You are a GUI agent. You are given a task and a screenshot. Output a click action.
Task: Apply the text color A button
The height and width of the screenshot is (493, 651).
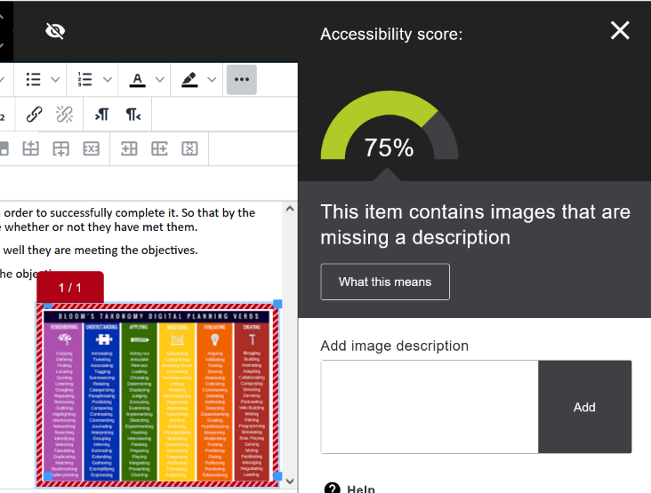pos(137,79)
